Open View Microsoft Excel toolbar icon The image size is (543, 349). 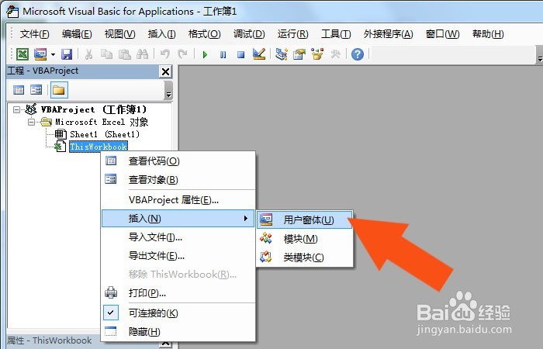point(22,54)
